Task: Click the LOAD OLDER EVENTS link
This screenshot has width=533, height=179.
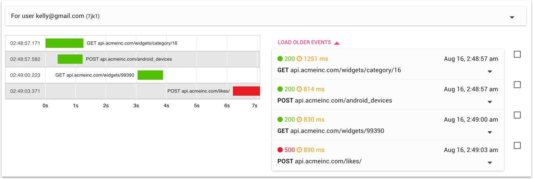Action: 304,43
